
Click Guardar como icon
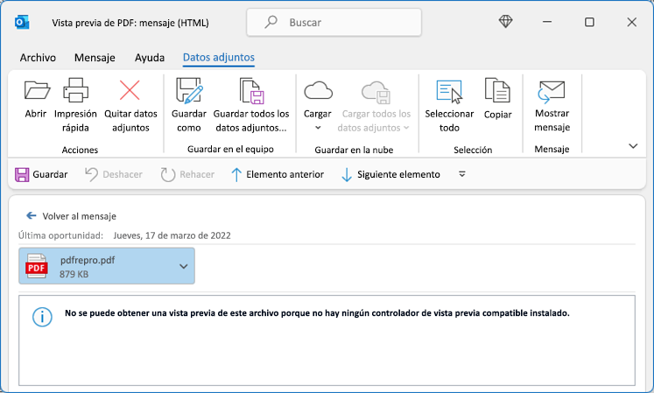click(189, 90)
